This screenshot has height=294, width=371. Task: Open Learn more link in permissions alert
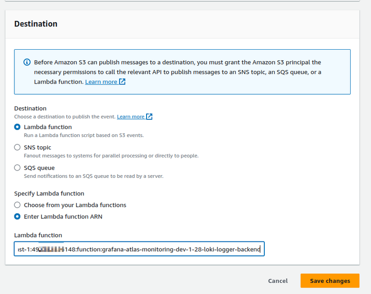(101, 82)
